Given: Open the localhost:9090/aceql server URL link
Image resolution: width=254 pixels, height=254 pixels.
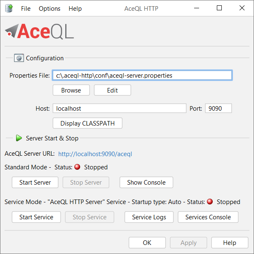Looking at the screenshot, I should point(95,154).
